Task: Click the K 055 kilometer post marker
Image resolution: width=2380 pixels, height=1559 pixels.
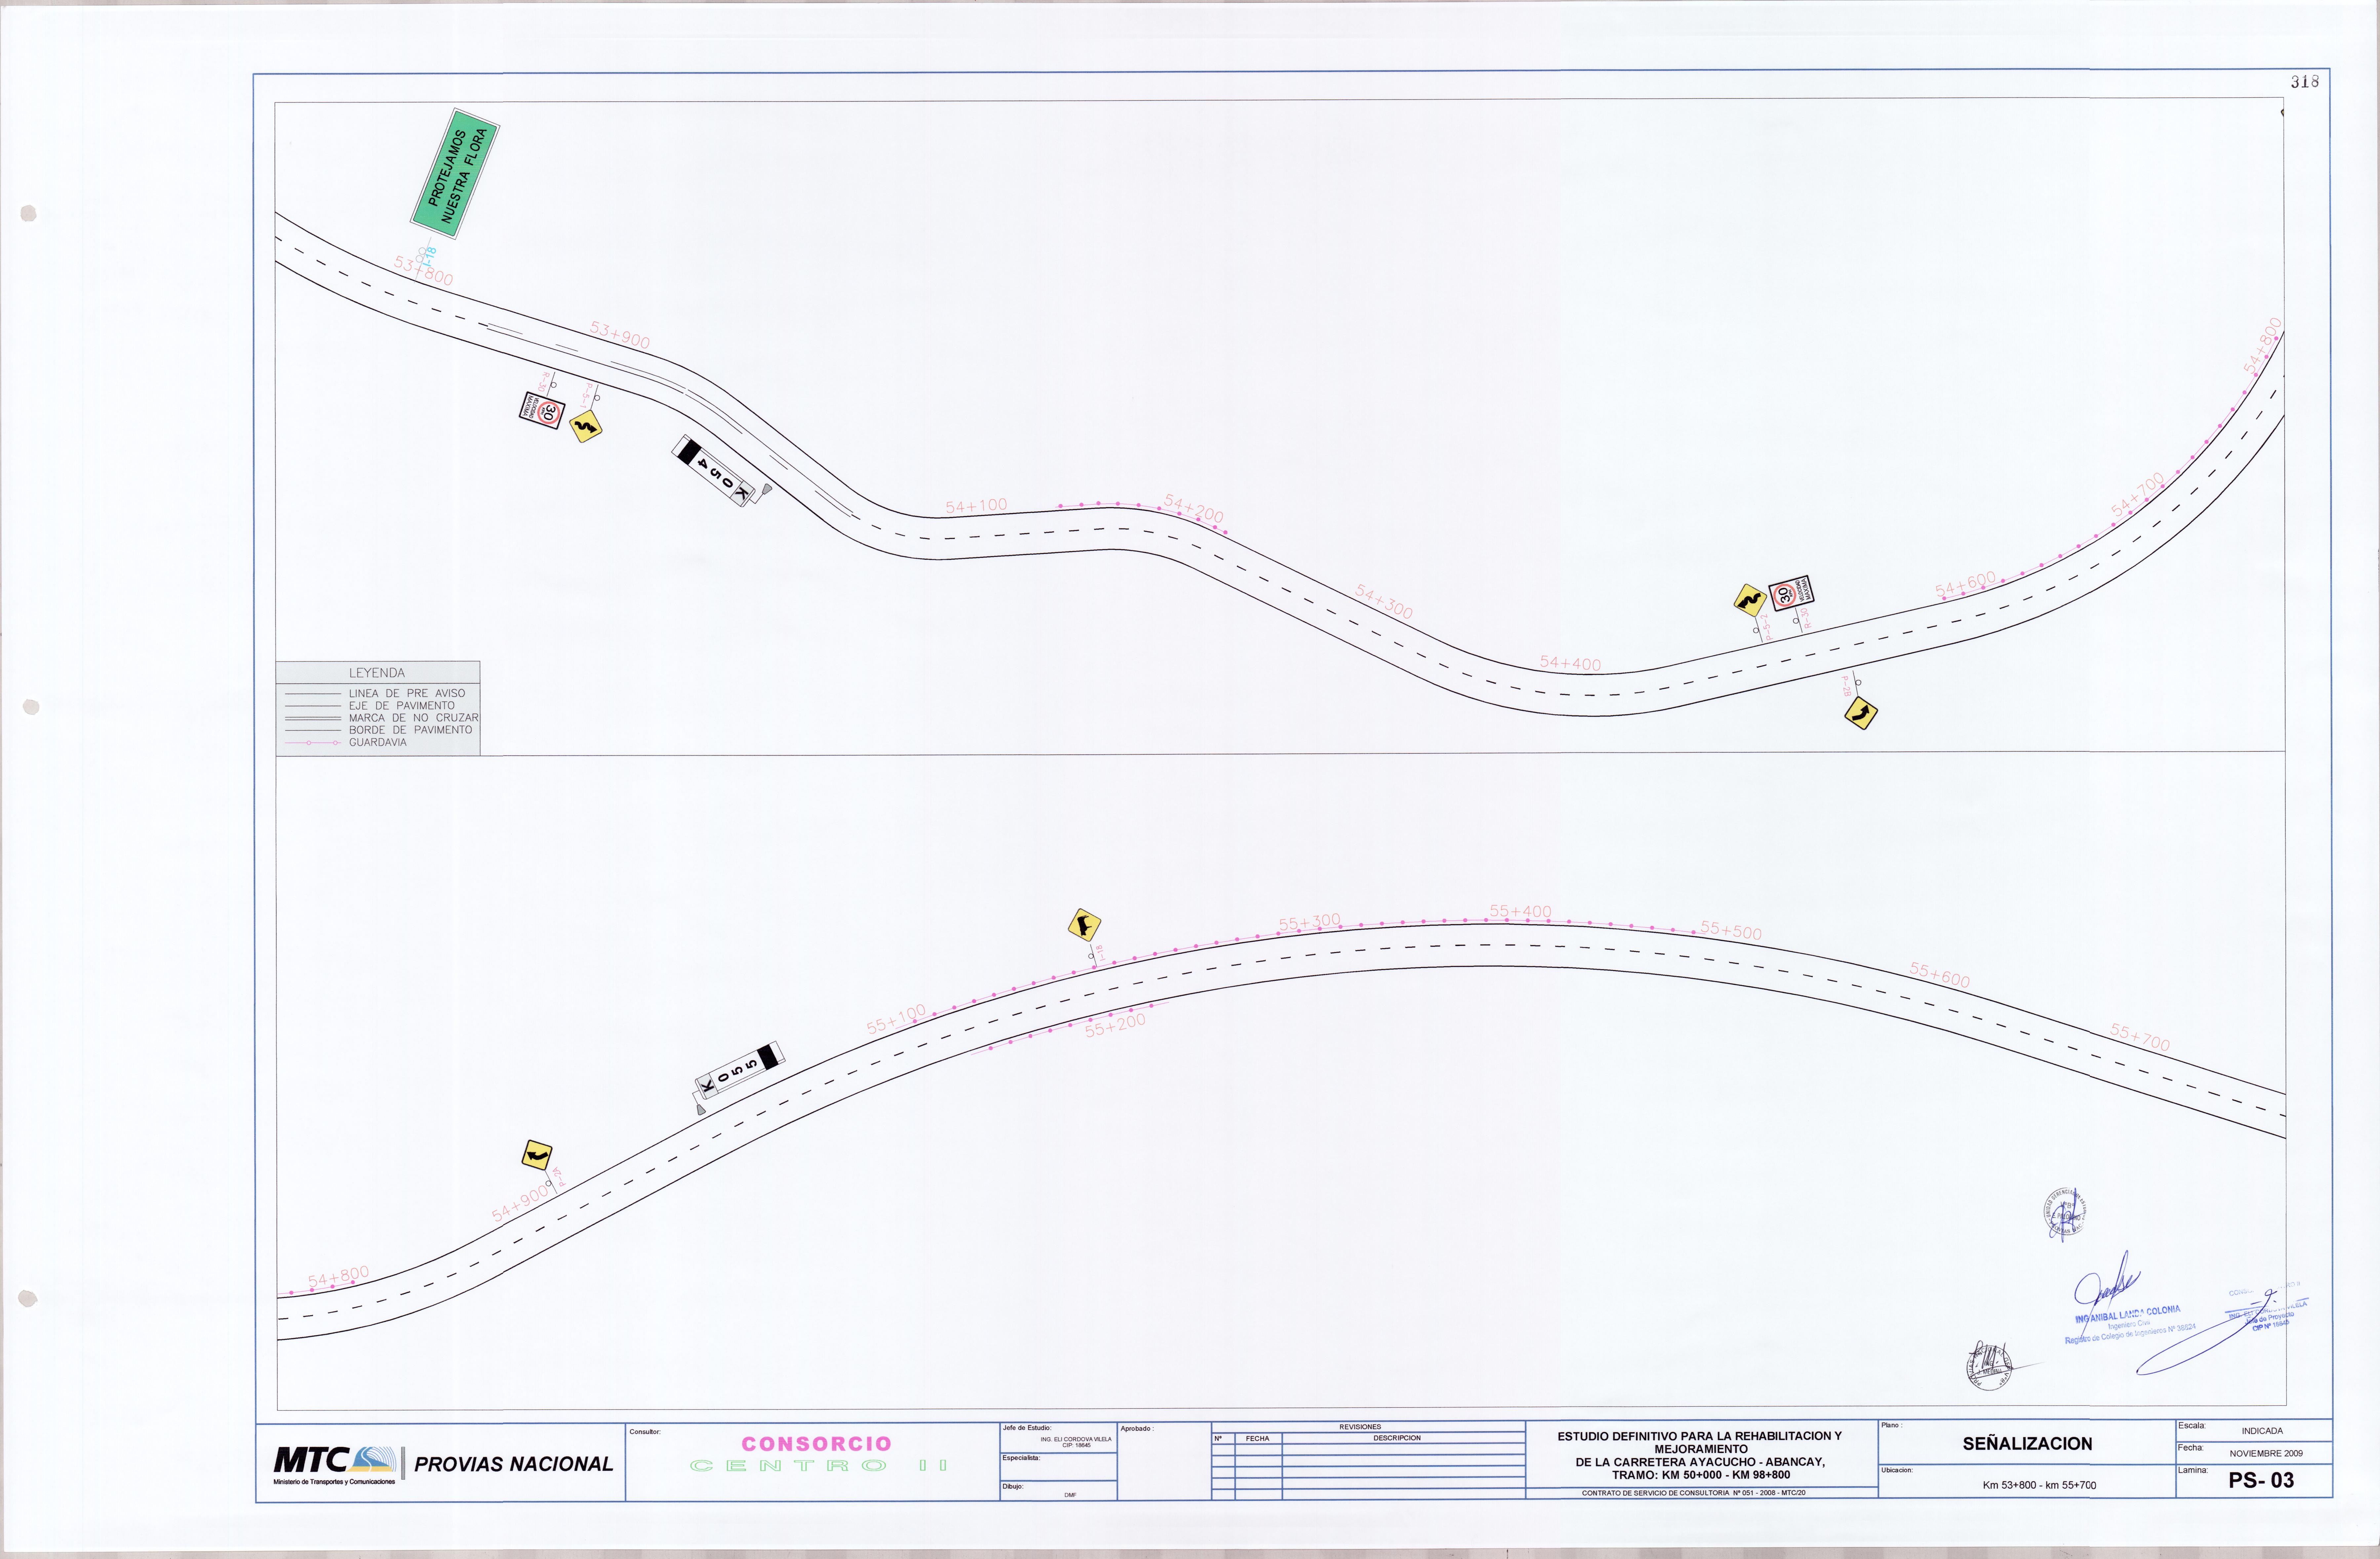Action: (x=739, y=1071)
